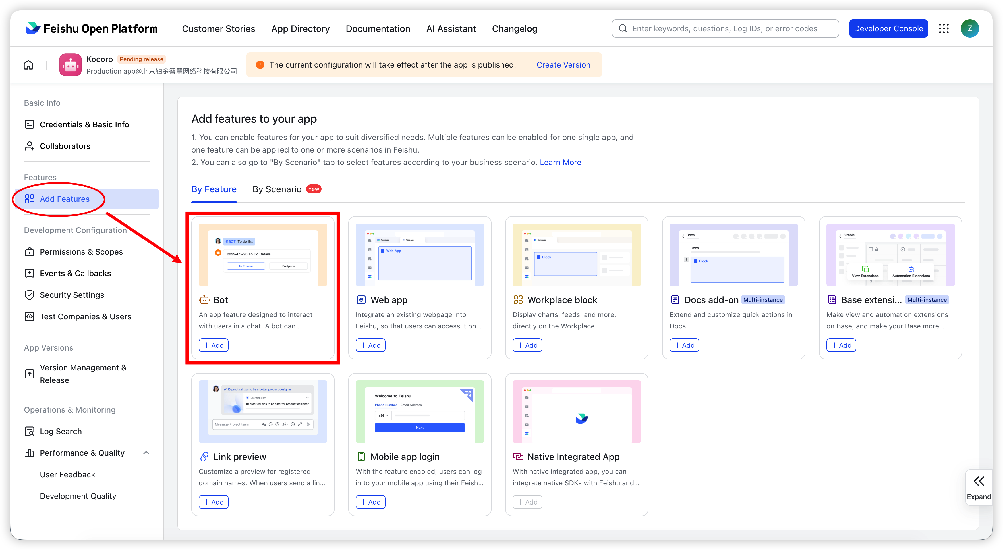Open Version Management & Release item

click(86, 374)
